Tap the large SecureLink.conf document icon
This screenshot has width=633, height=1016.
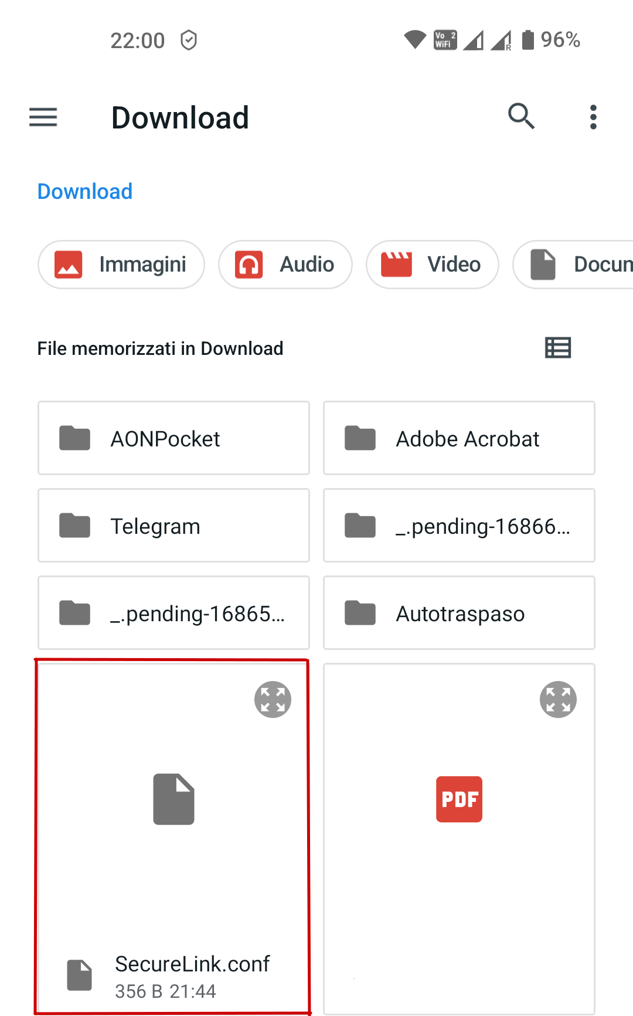pos(173,799)
